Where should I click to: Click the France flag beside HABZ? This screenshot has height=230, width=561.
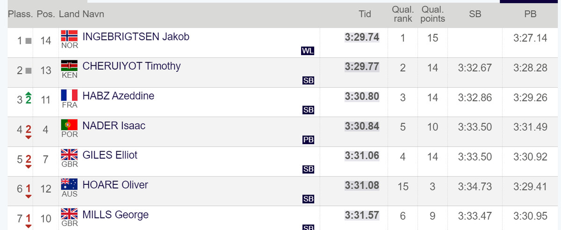(69, 95)
